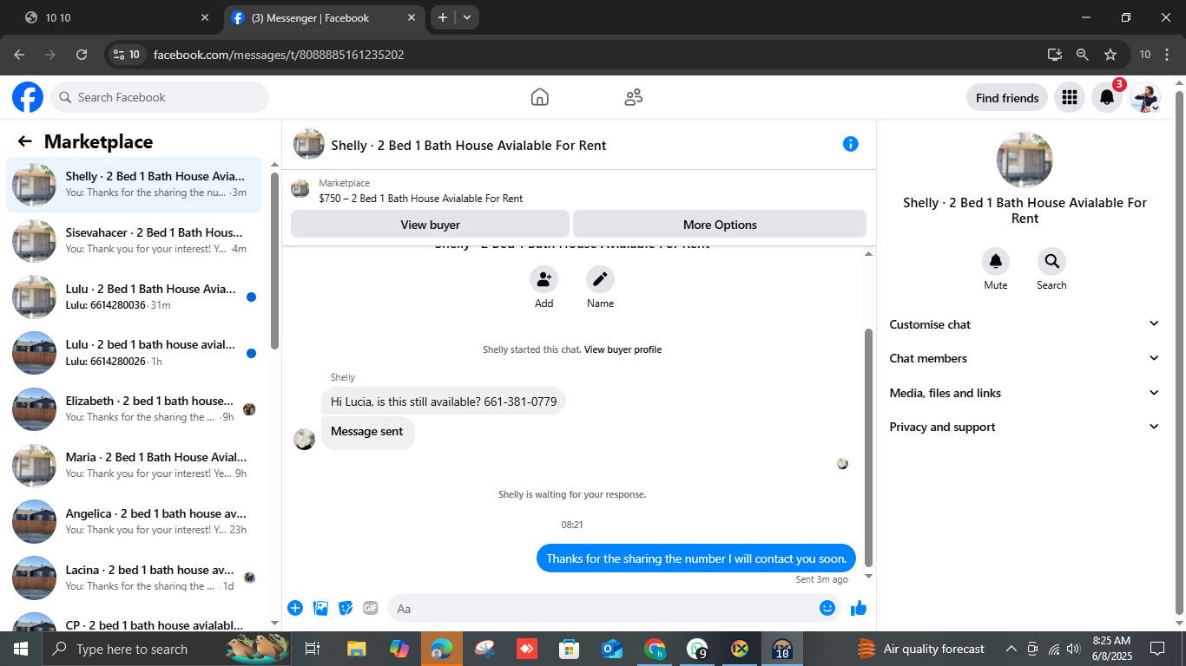Switch to the "10 10" browser tab
1186x666 pixels.
pyautogui.click(x=117, y=17)
